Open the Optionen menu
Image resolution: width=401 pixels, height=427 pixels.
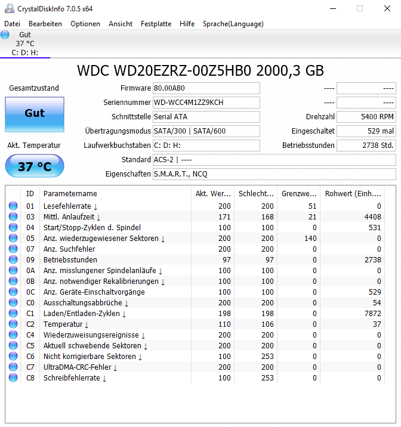tap(85, 24)
